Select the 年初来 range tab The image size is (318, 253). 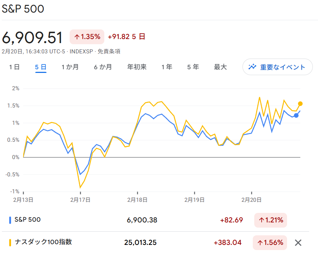[136, 67]
